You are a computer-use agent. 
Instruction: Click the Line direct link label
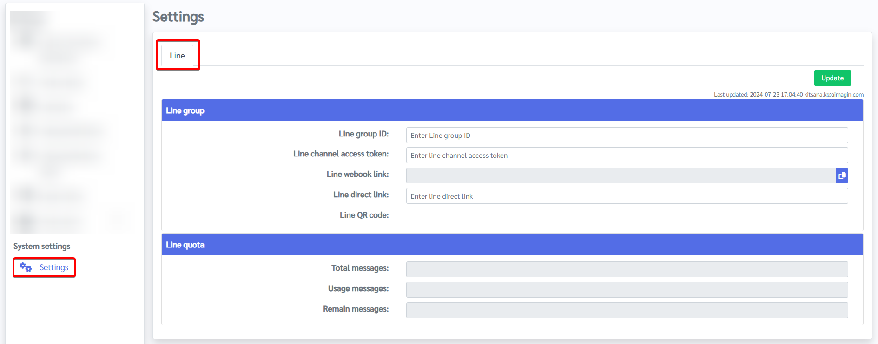pyautogui.click(x=361, y=195)
